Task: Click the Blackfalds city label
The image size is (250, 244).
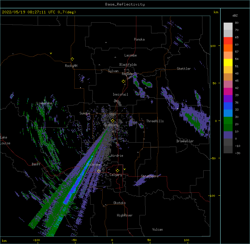Action: coord(128,65)
